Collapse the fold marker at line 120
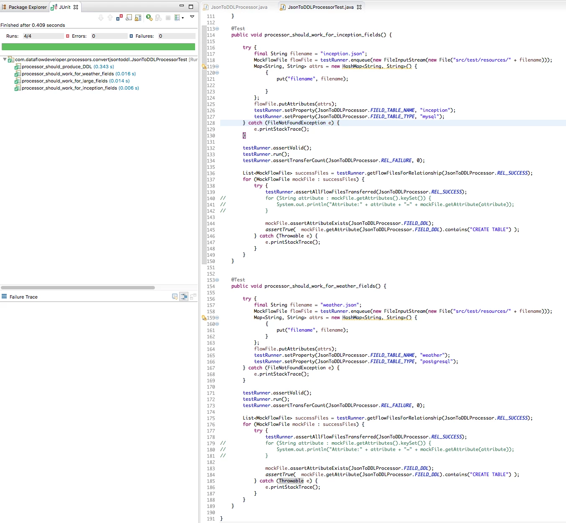The image size is (566, 523). [x=217, y=73]
